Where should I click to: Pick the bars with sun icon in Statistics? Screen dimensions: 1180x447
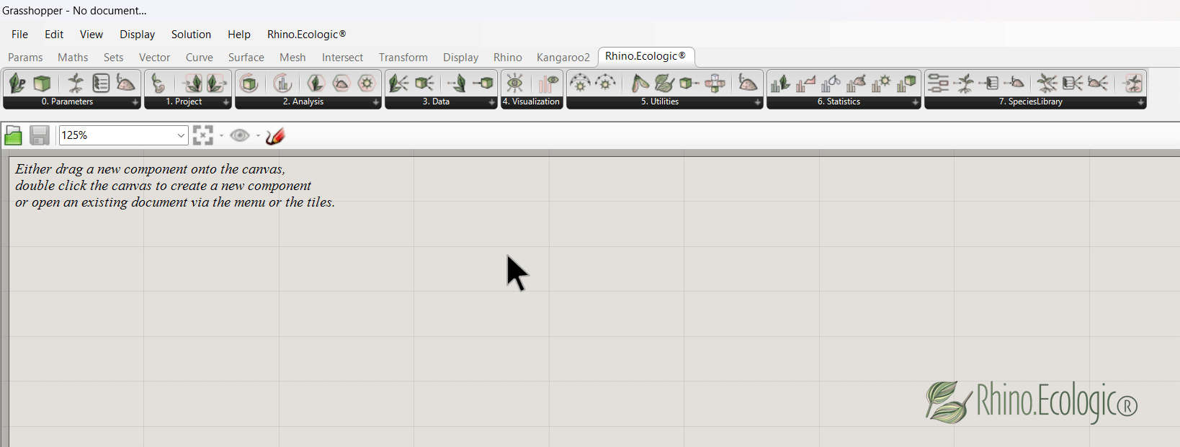(x=881, y=83)
